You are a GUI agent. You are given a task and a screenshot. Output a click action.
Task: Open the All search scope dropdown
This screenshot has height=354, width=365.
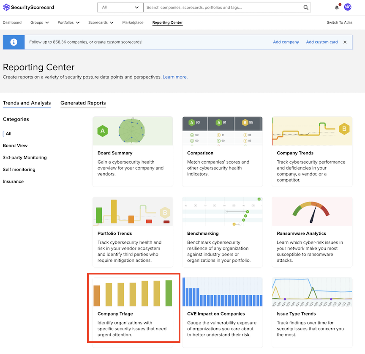120,8
